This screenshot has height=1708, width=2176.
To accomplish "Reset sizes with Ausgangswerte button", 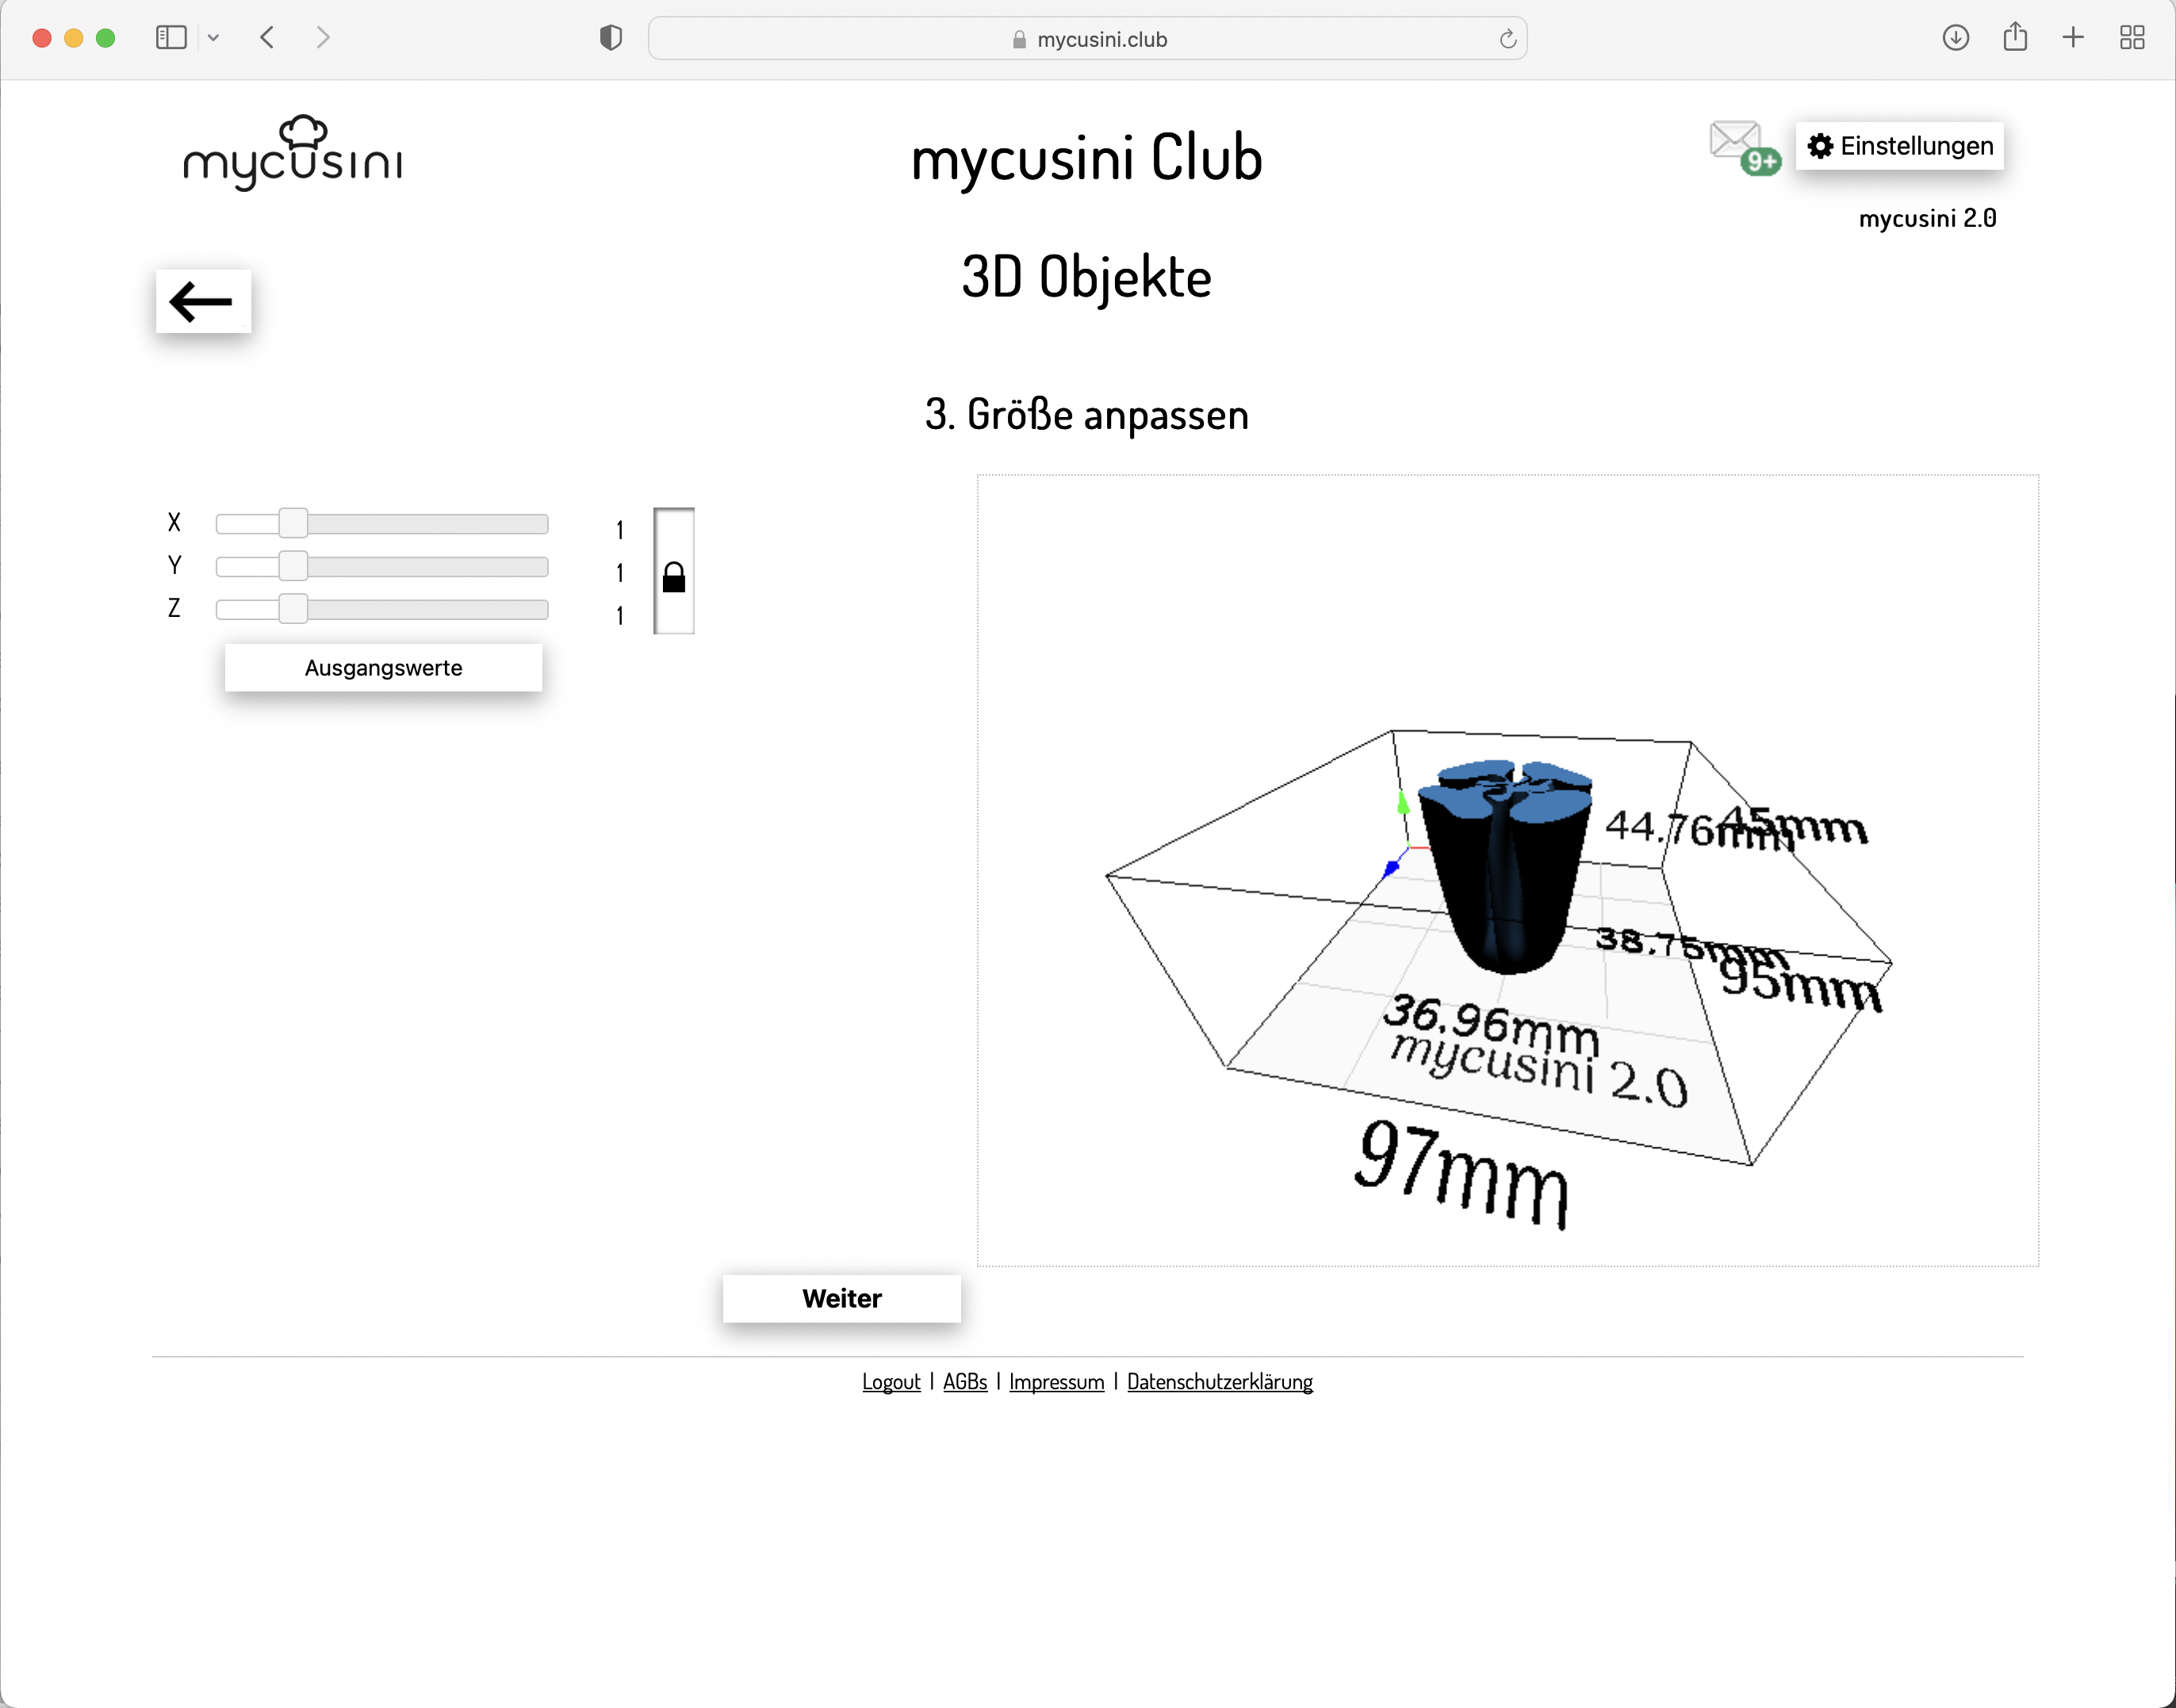I will click(383, 668).
